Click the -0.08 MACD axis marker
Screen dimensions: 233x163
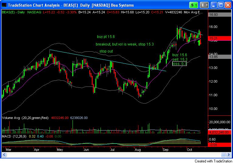click(220, 145)
